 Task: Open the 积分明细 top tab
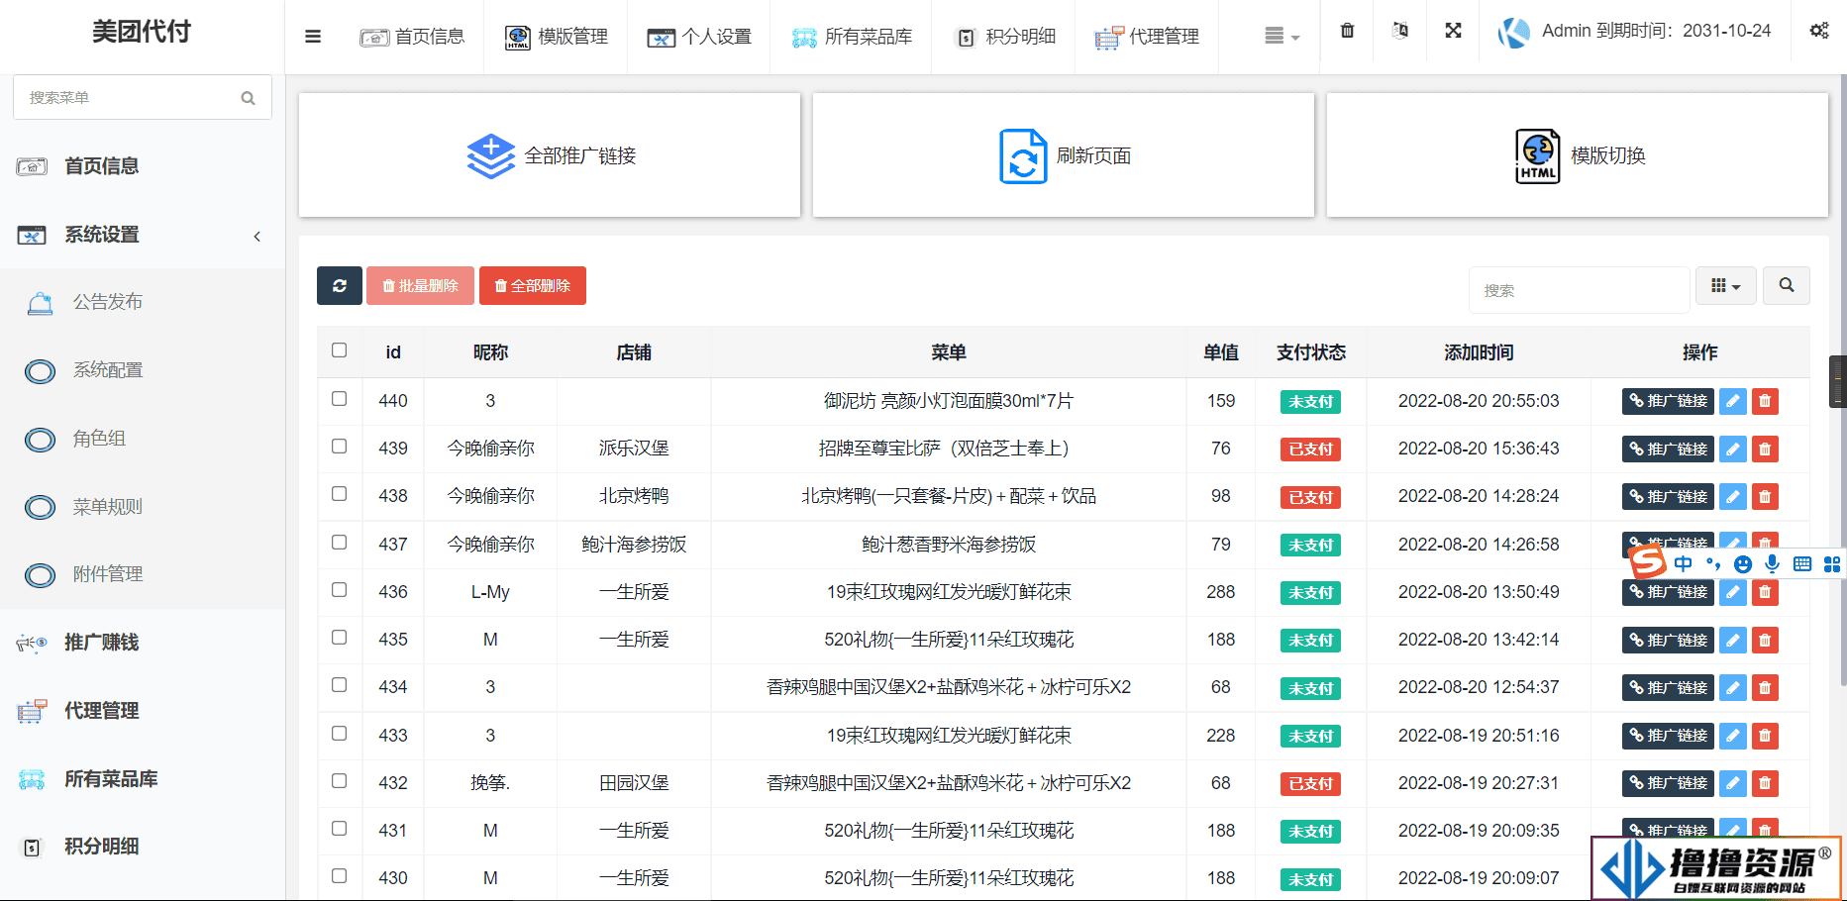coord(1004,37)
